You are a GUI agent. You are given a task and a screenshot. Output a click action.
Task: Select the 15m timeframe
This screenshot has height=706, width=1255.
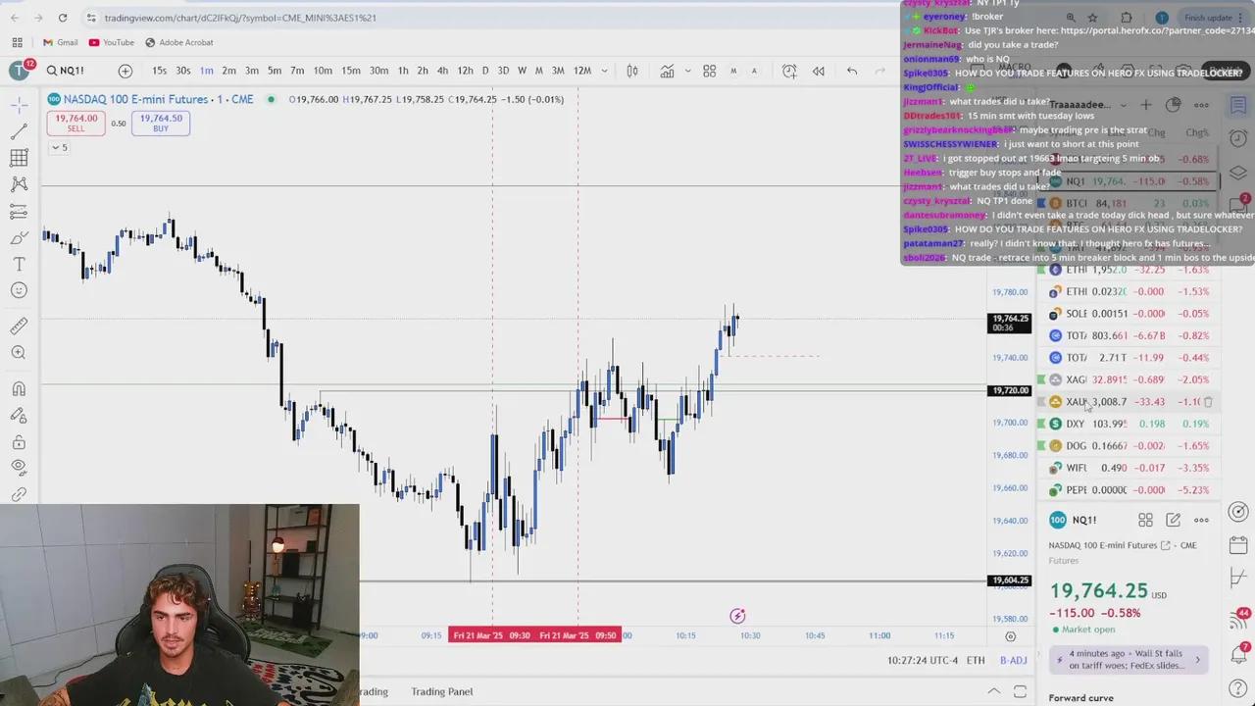click(350, 71)
